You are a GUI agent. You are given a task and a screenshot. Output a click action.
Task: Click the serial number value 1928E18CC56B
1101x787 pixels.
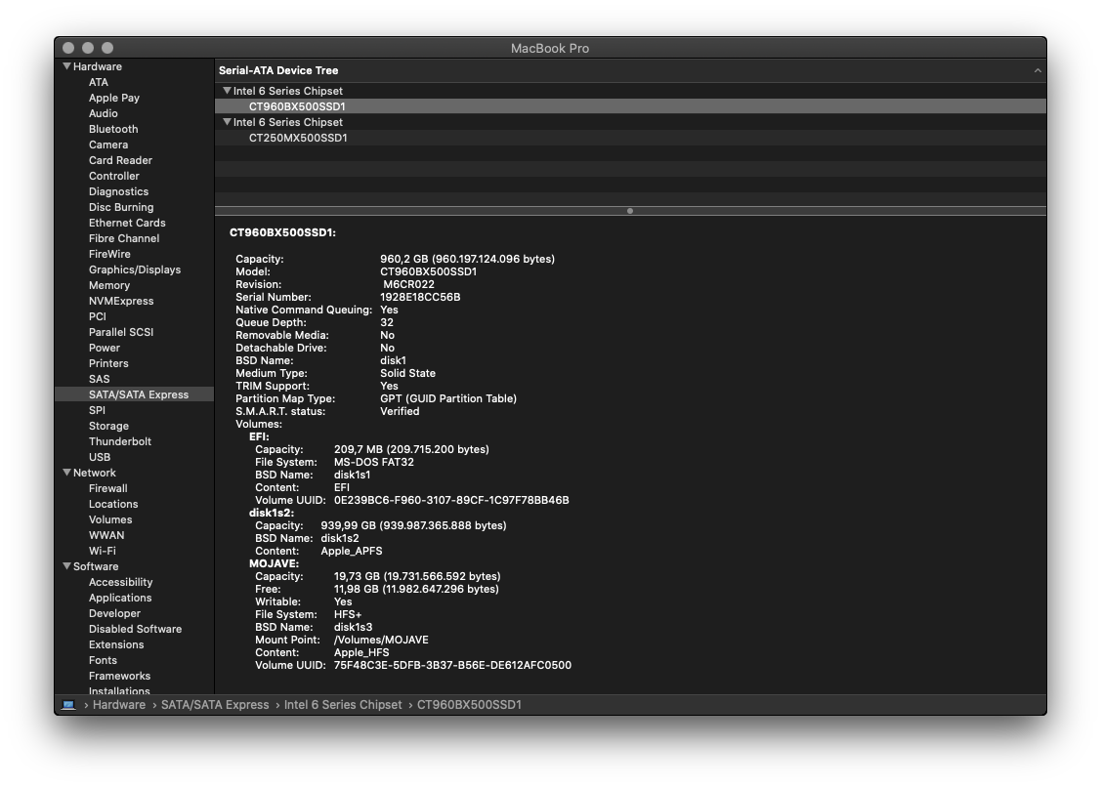tap(420, 297)
